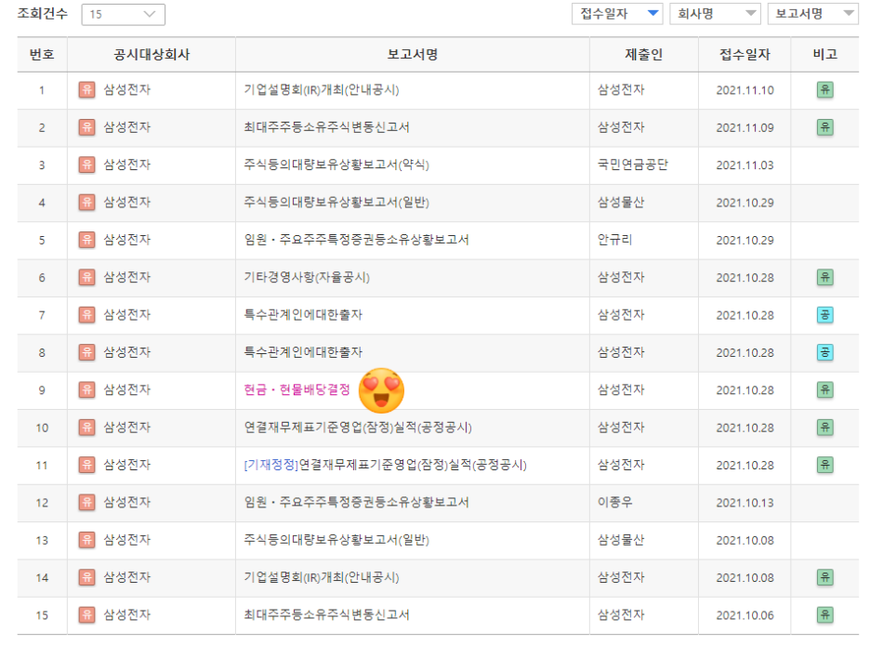The height and width of the screenshot is (645, 870).
Task: Click green 유 remark badge in row 10
Action: 825,428
